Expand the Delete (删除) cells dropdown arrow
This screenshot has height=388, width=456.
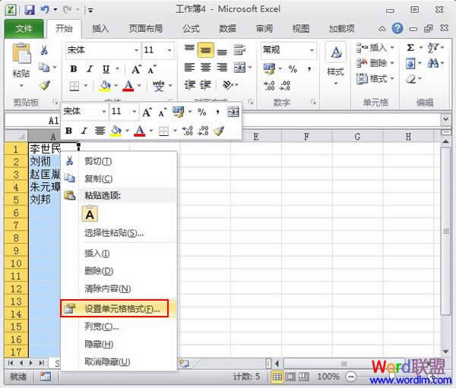pyautogui.click(x=392, y=63)
